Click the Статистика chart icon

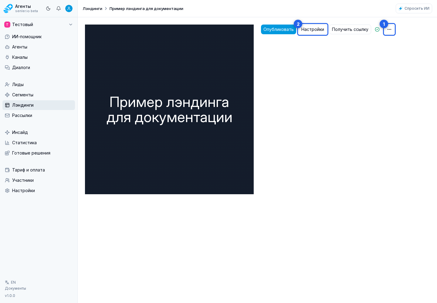(x=7, y=143)
